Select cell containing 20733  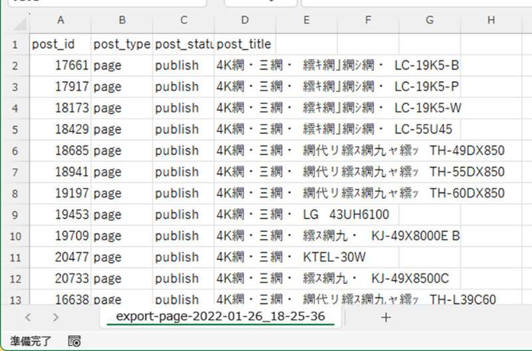coord(61,279)
